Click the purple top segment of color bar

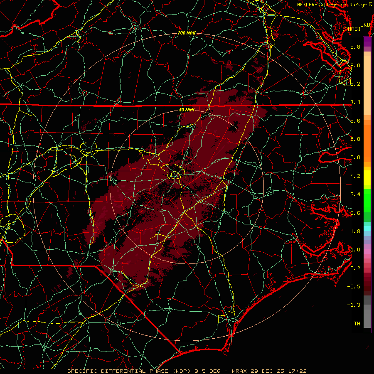pos(367,42)
